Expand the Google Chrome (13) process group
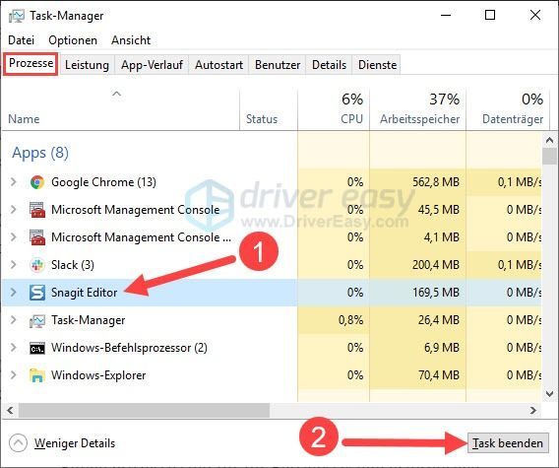The width and height of the screenshot is (559, 468). [x=14, y=182]
